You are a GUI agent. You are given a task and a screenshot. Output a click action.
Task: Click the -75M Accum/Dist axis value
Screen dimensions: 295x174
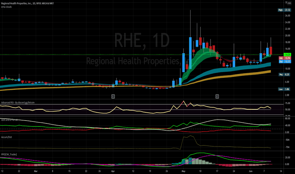coord(287,147)
